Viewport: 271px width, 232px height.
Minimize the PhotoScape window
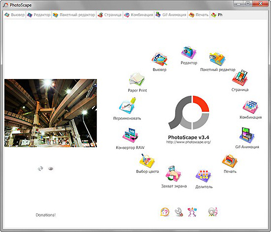238,4
